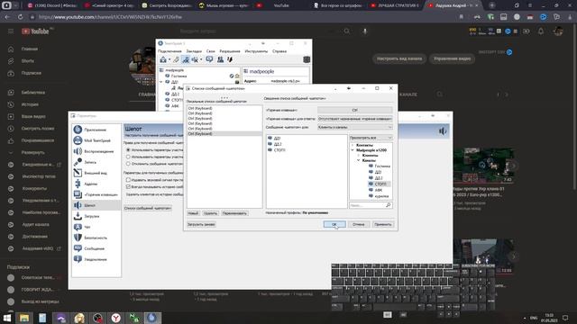Open YouTube hamburger guide menu

click(11, 31)
